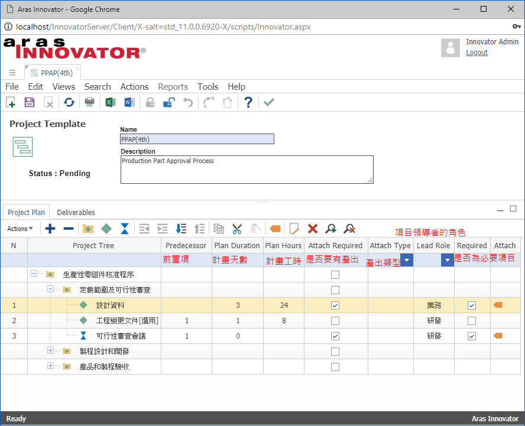
Task: Click the Save icon in main toolbar
Action: click(x=30, y=102)
